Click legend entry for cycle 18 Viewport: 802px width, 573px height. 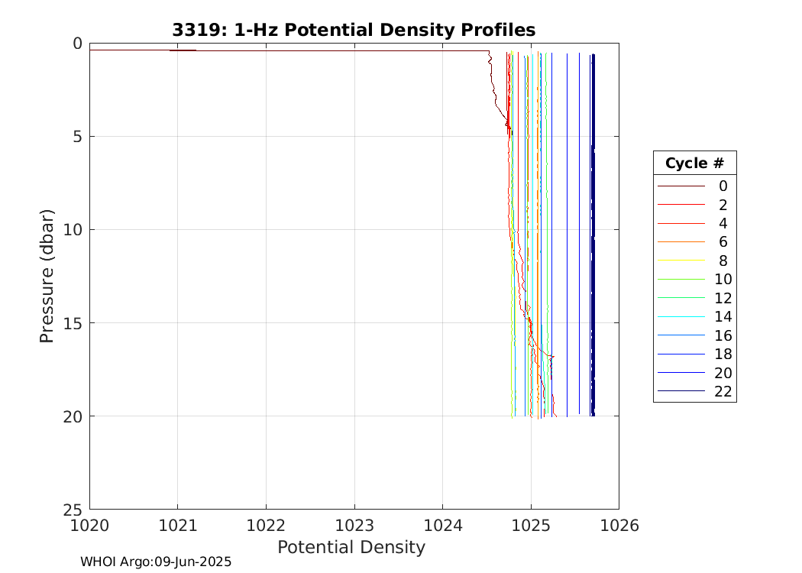(x=694, y=354)
